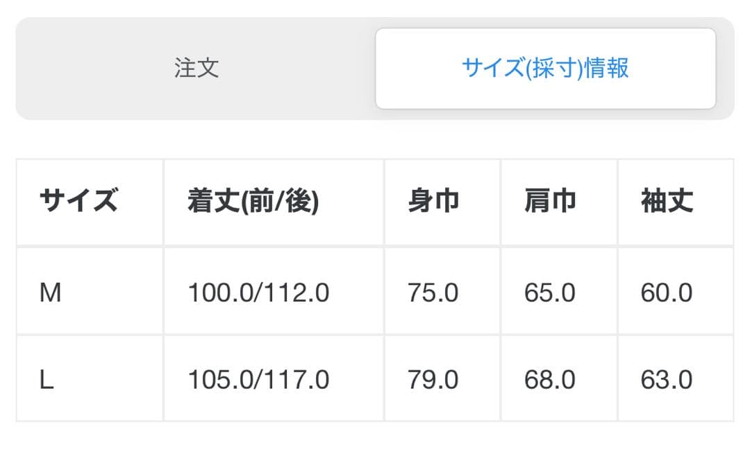Click the L size row label
The image size is (750, 454).
point(47,380)
